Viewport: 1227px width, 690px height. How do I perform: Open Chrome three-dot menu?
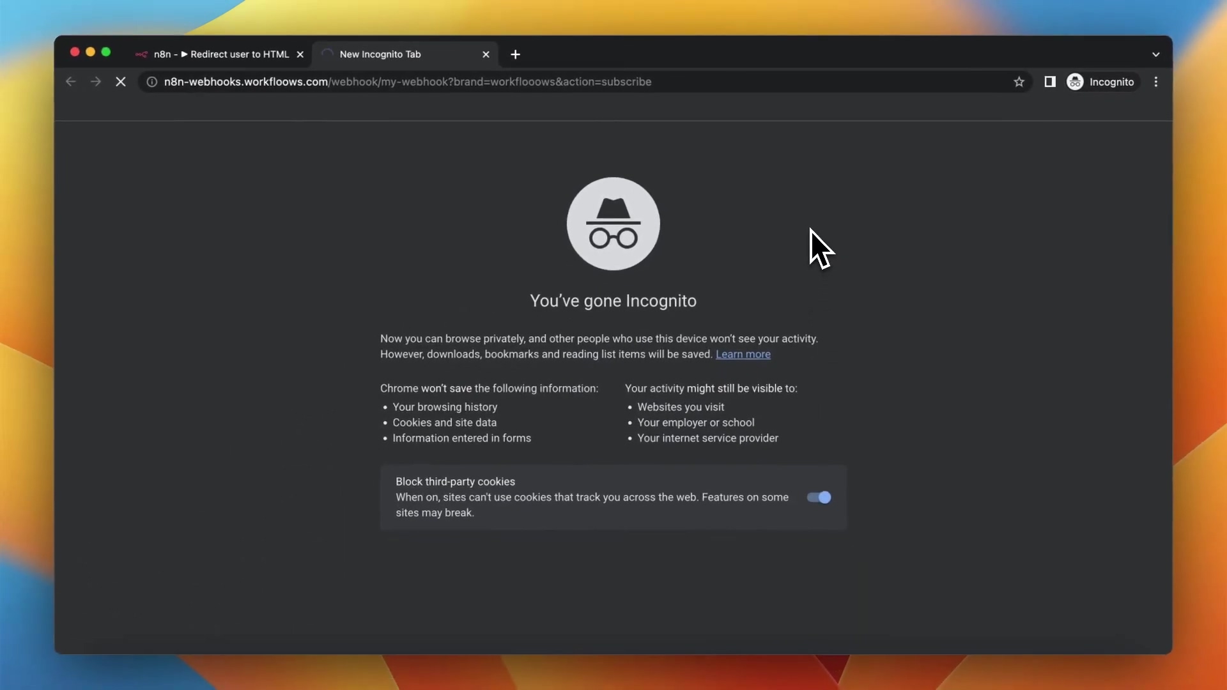[x=1156, y=82]
